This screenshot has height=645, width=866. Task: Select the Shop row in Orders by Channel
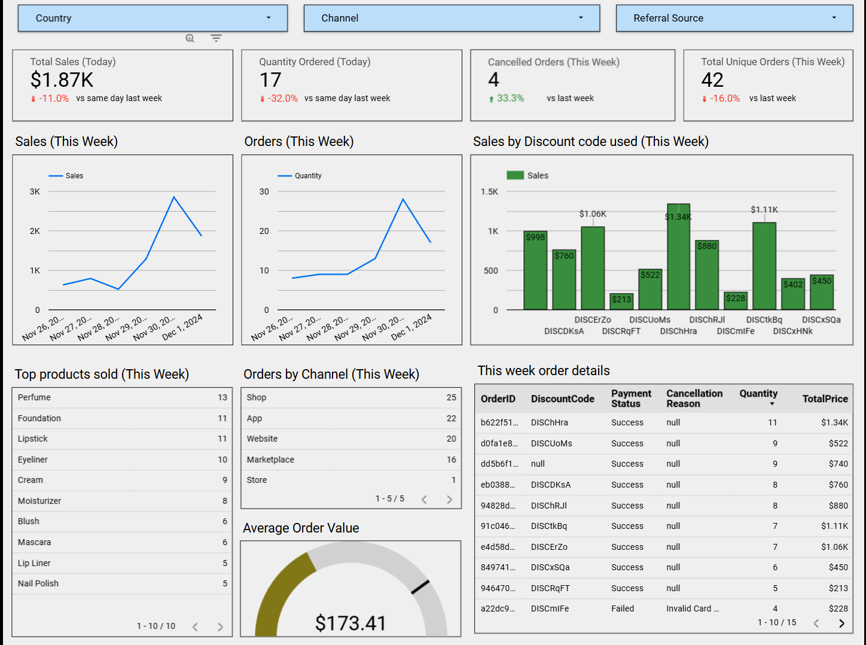(x=351, y=397)
